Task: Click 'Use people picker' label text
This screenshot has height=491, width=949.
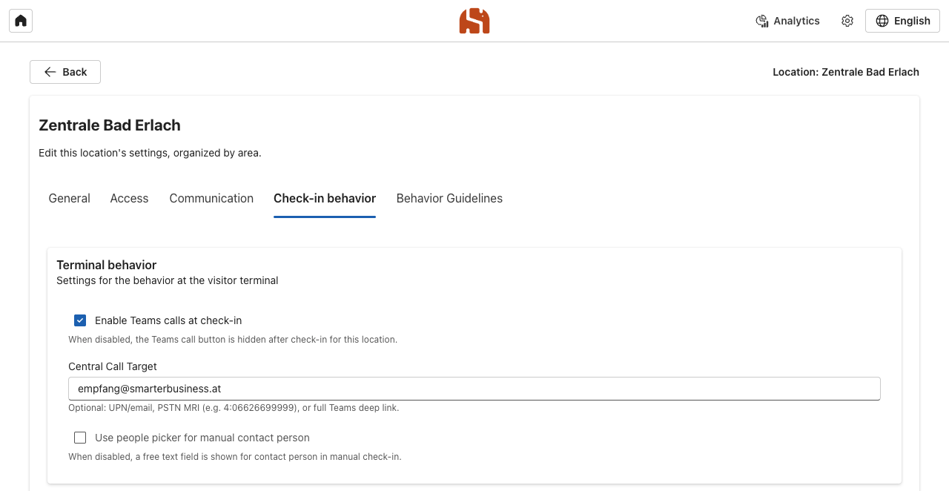Action: [x=202, y=438]
